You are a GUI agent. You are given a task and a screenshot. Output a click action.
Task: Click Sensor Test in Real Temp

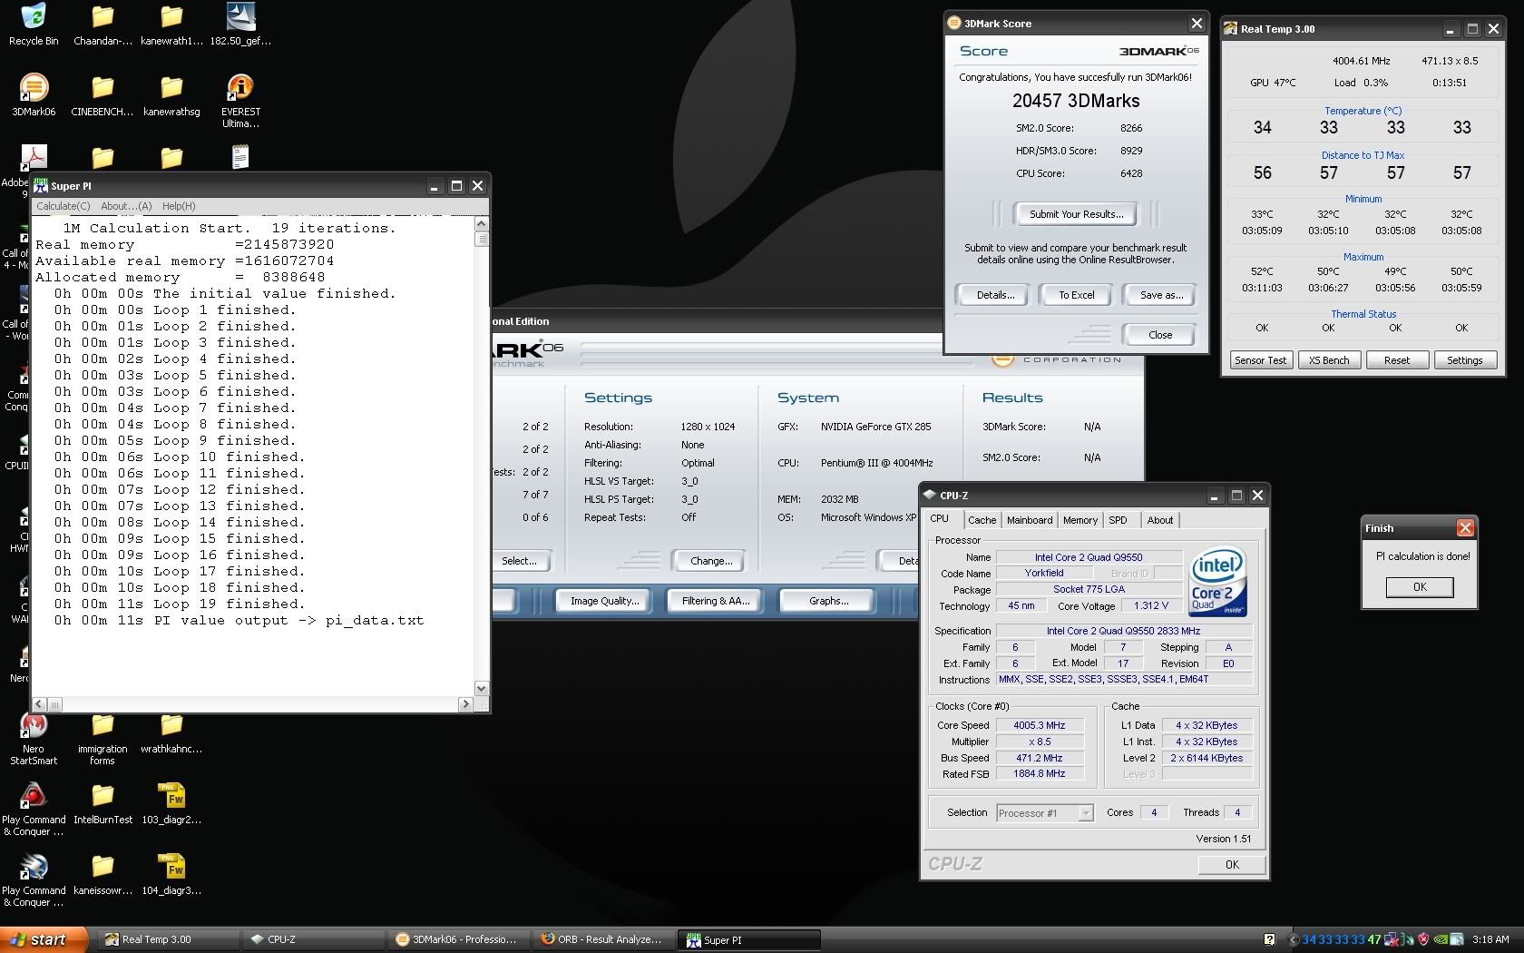(x=1260, y=360)
